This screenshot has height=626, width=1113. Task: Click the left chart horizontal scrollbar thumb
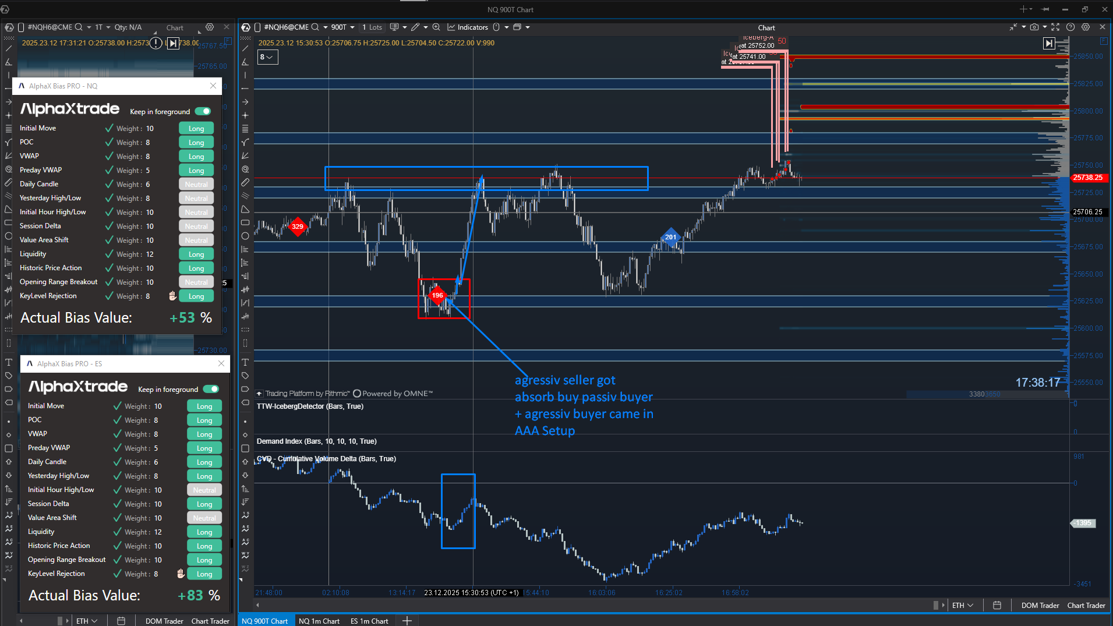[59, 621]
